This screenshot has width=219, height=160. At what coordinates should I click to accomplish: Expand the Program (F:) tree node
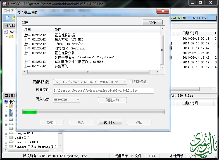pos(6,133)
